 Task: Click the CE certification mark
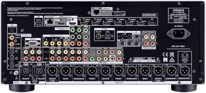(x=165, y=54)
